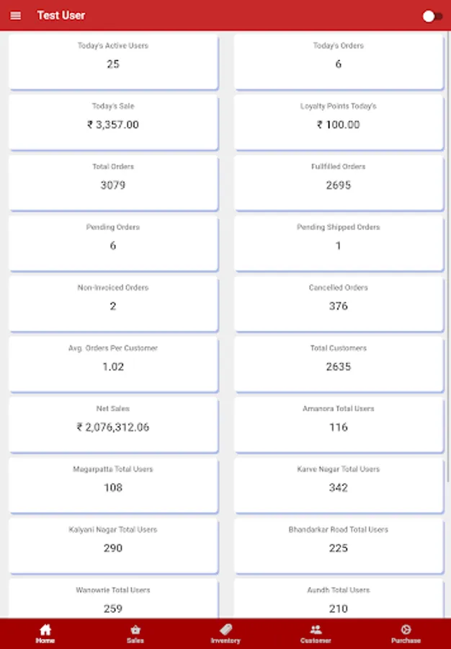Open the hamburger navigation menu

pyautogui.click(x=16, y=15)
